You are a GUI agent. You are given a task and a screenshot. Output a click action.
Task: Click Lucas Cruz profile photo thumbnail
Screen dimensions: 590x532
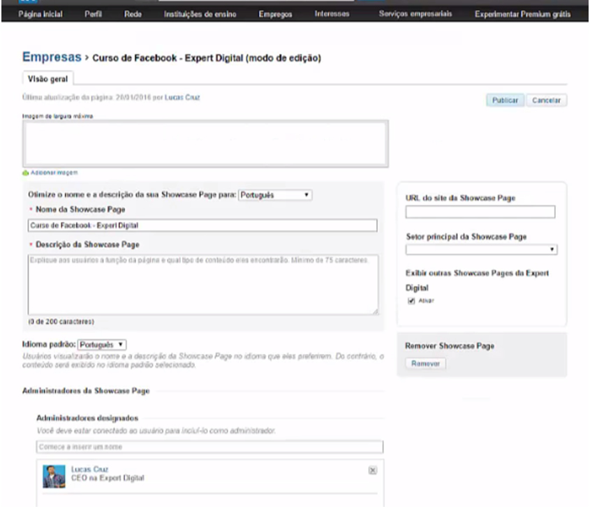pos(54,476)
